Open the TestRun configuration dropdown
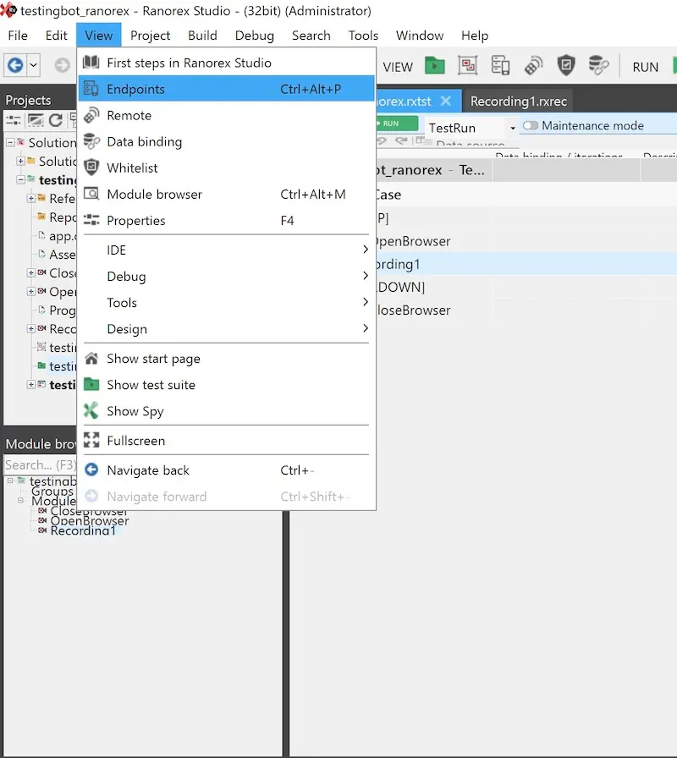 (x=513, y=128)
